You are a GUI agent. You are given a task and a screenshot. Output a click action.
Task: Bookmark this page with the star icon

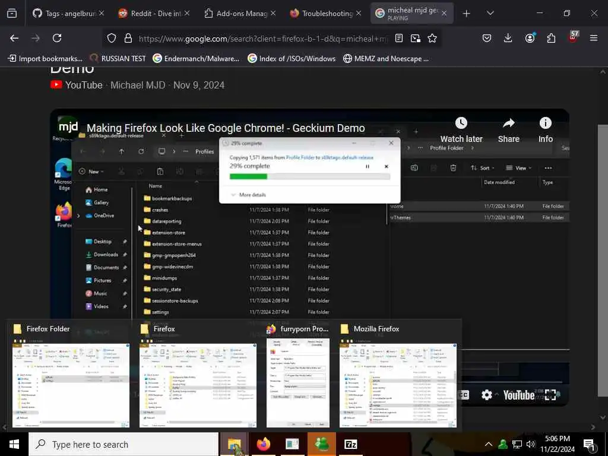coord(432,38)
